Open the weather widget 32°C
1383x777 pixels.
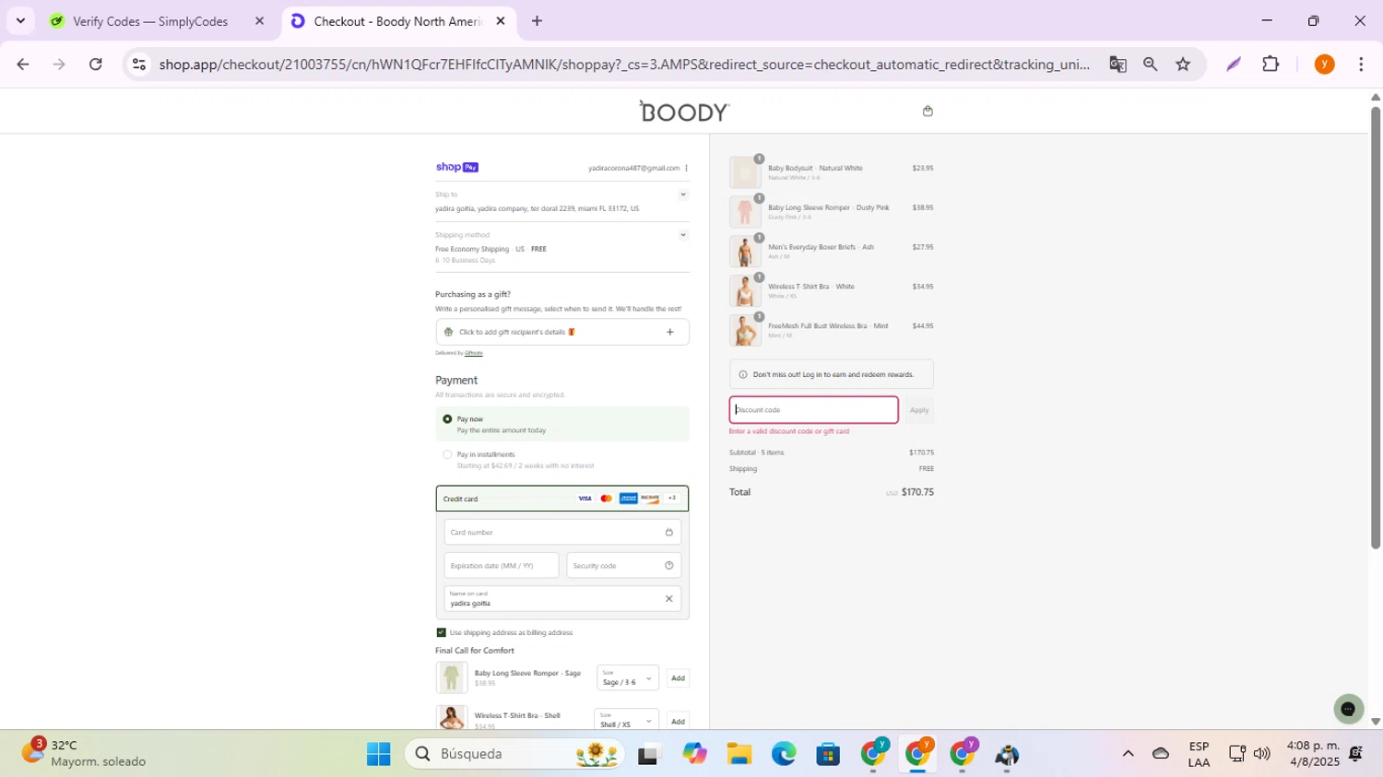click(83, 753)
